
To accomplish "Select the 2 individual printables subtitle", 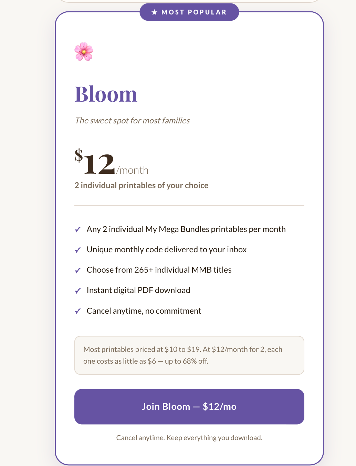I will [x=141, y=185].
